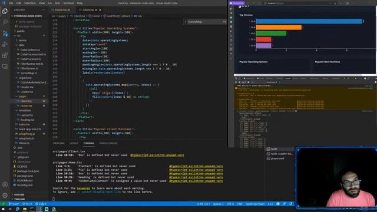
Task: Click the language mode in the status bar
Action: 255,204
